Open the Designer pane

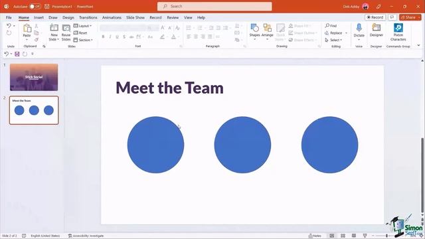[377, 30]
